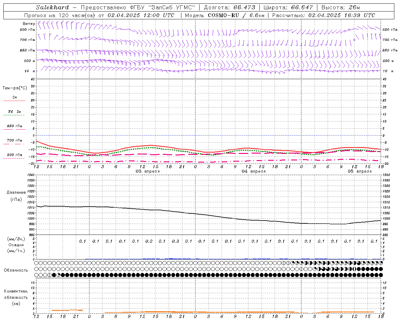Click the 'Td 2м' dew point legend entry

(14, 112)
